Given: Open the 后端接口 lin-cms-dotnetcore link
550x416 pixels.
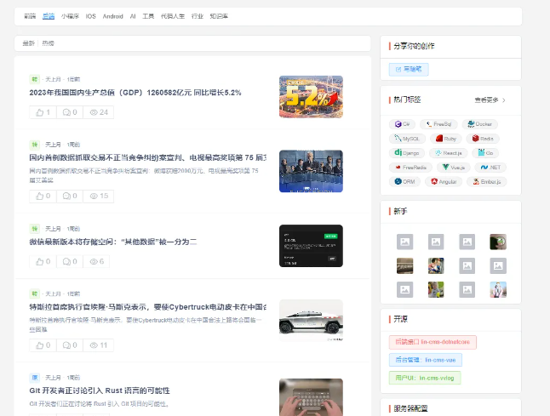Looking at the screenshot, I should tap(433, 342).
